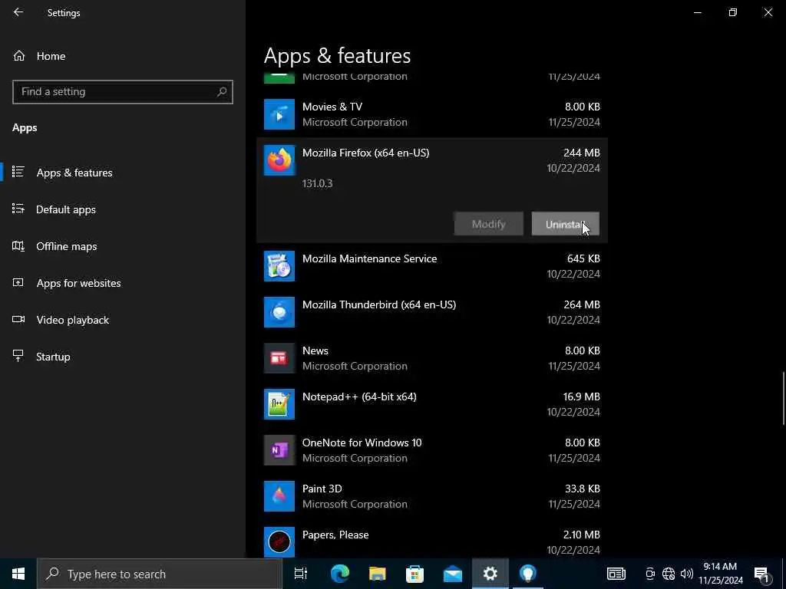Open the volume control in system tray
786x589 pixels.
687,574
